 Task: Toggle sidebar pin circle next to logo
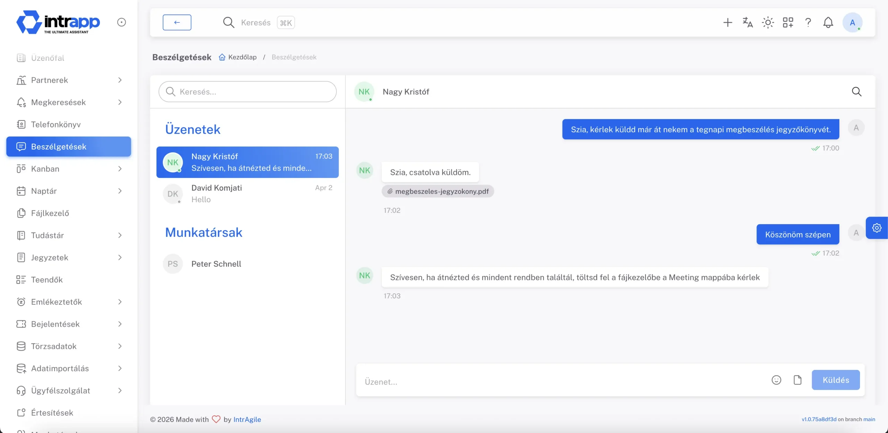(121, 22)
